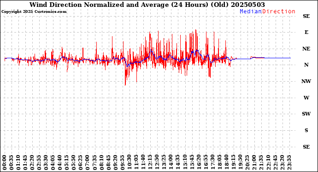Click the 00:35 time axis label
This screenshot has height=172, width=318.
tap(12, 162)
